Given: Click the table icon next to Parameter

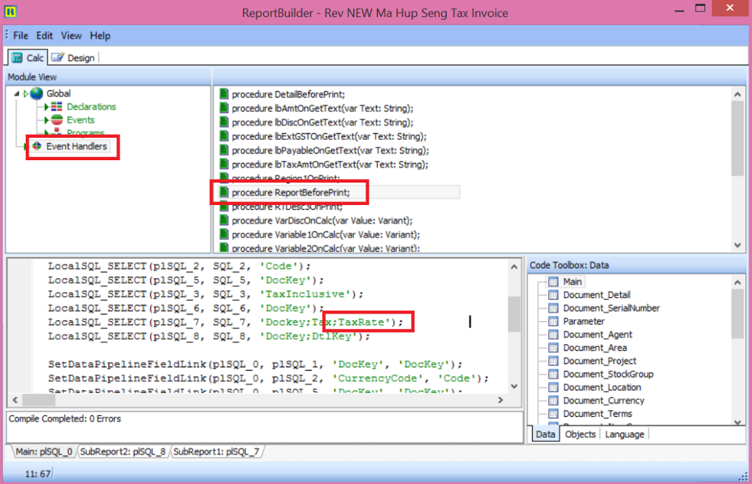Looking at the screenshot, I should point(553,321).
